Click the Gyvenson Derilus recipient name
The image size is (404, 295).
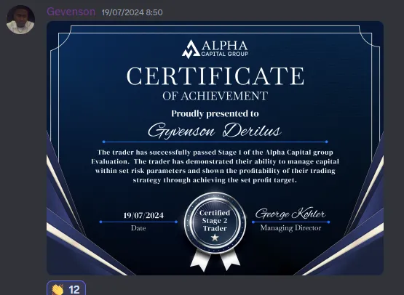click(x=214, y=131)
